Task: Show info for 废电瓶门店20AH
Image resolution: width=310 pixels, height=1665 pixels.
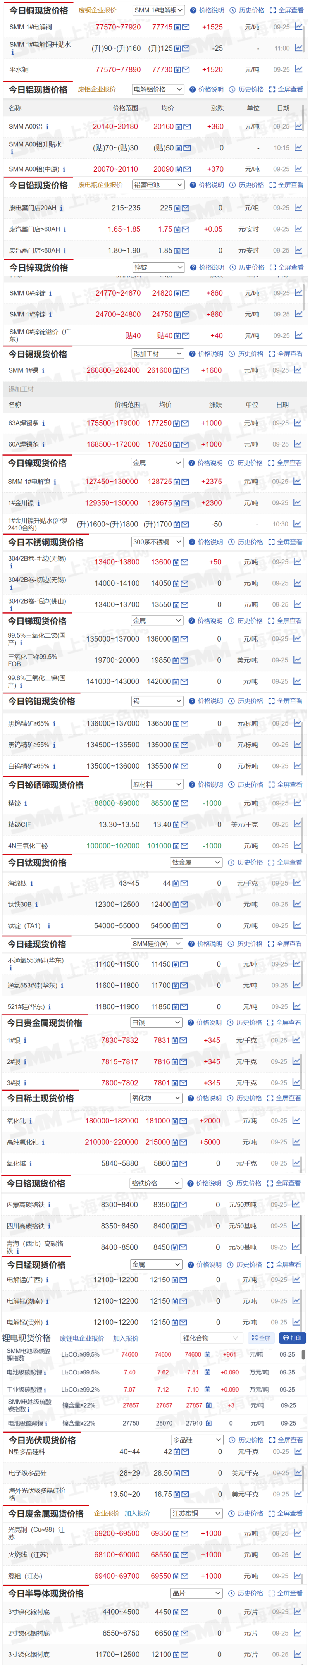Action: [x=61, y=208]
